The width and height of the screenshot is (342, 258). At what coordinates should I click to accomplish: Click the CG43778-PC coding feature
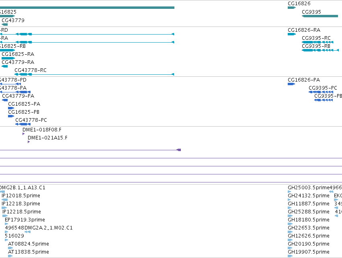[x=23, y=124]
